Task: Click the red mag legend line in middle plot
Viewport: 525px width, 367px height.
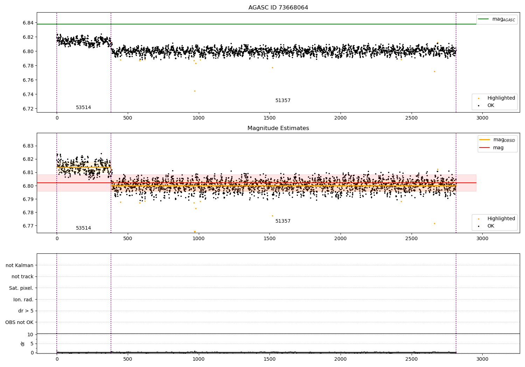Action: tap(485, 148)
